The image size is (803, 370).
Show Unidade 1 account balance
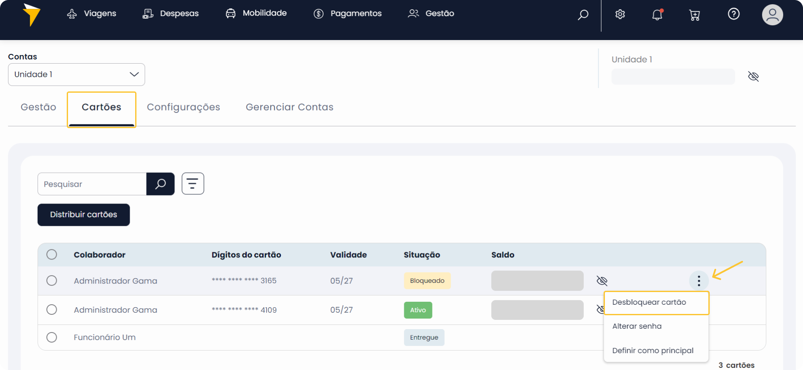753,76
